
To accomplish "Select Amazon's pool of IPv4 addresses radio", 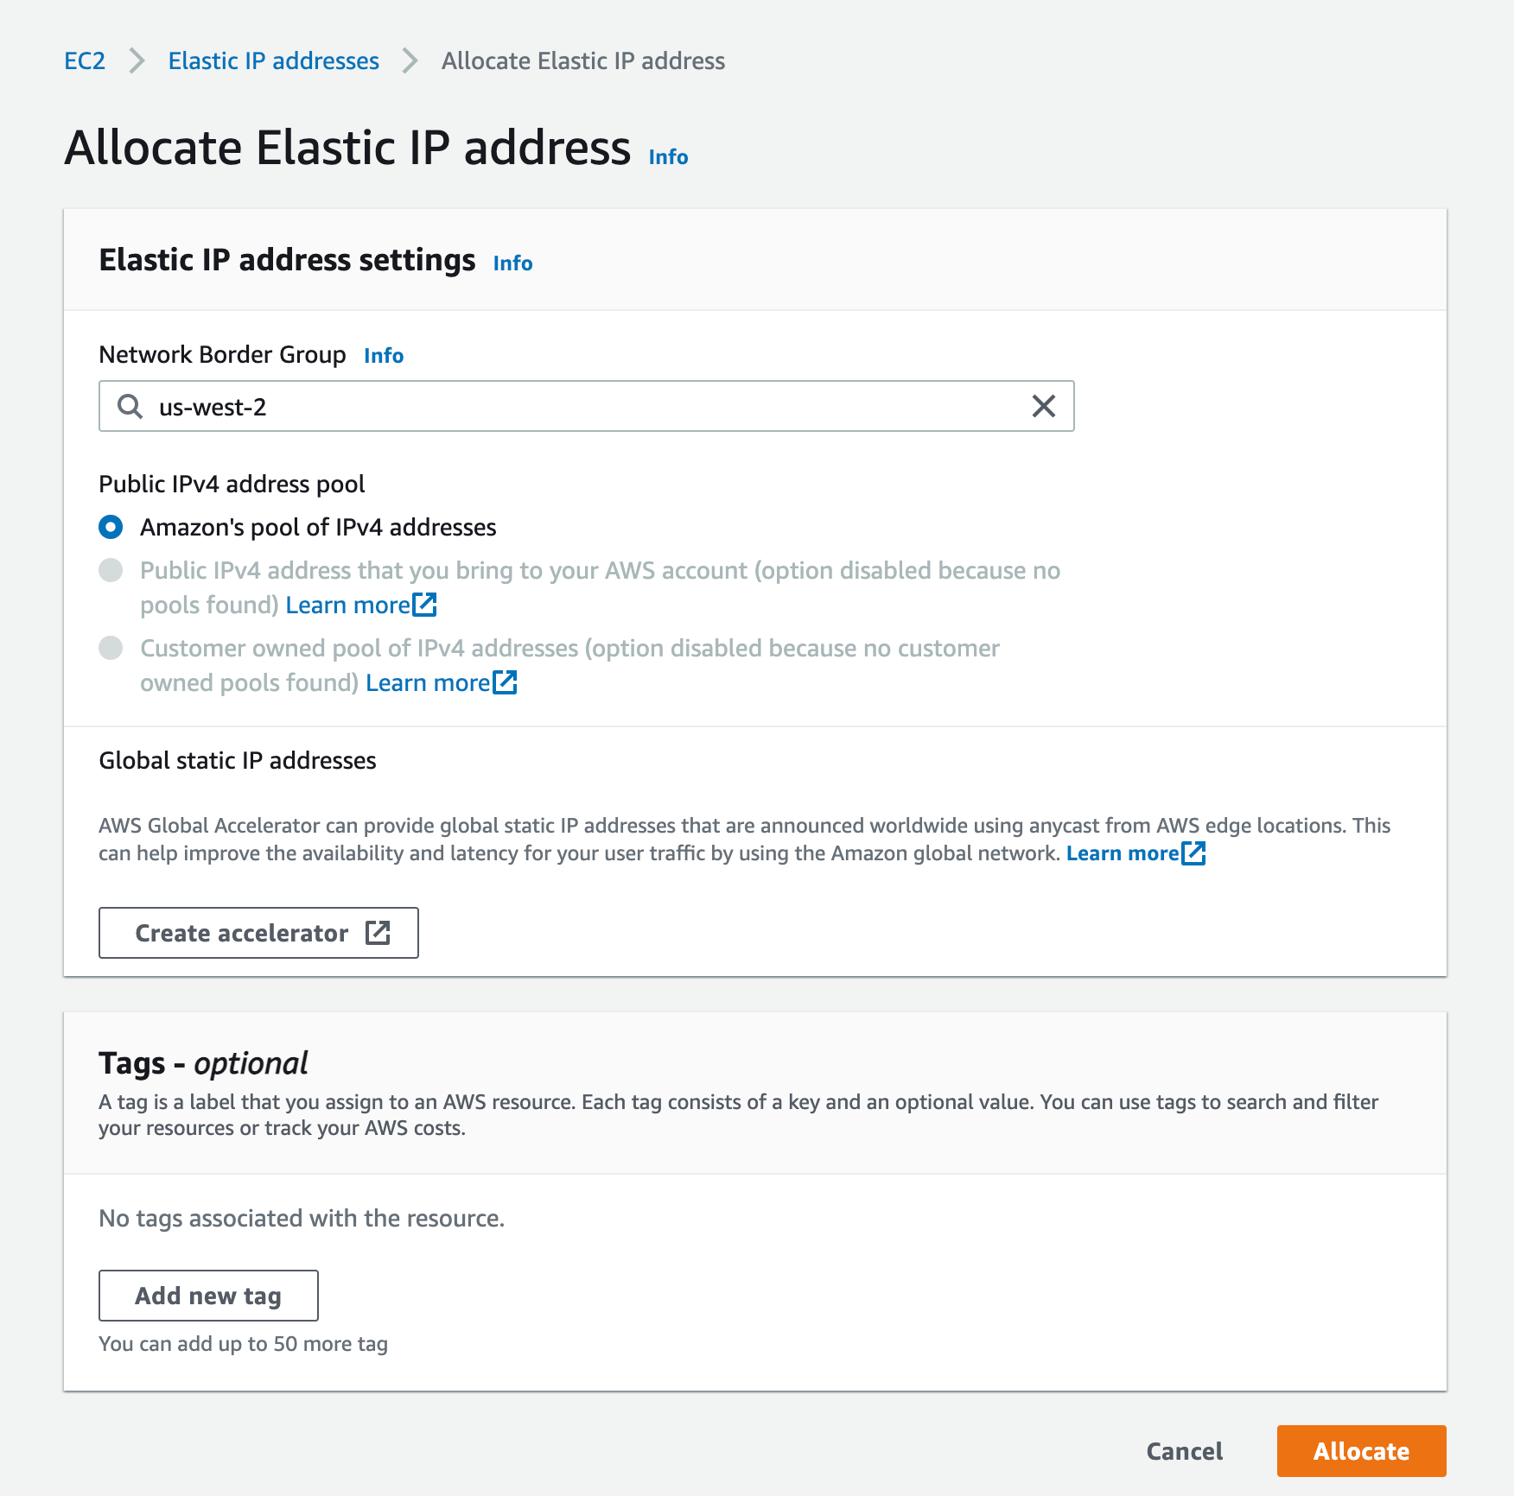I will coord(111,527).
